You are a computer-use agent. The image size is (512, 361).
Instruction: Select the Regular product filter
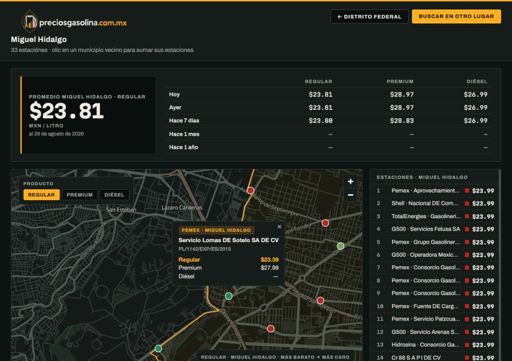(x=41, y=195)
